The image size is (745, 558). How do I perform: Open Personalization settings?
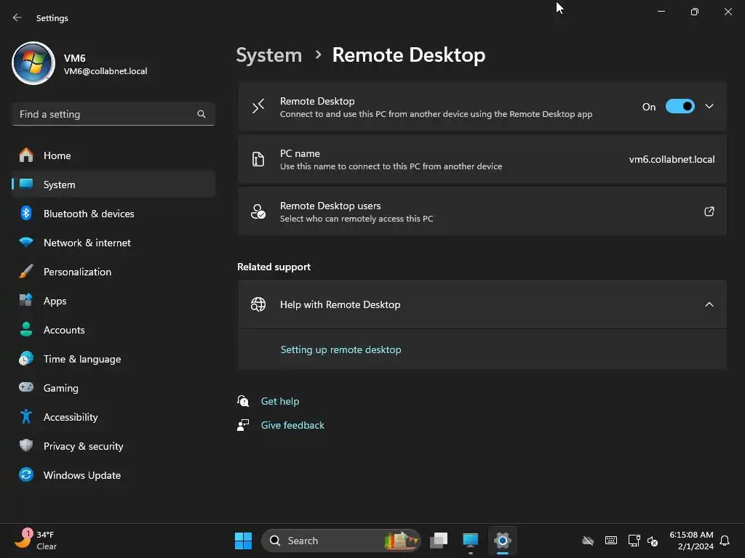point(113,272)
